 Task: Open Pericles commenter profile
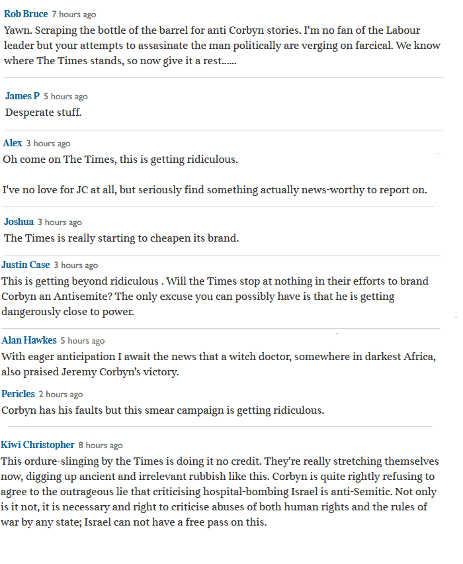[x=18, y=394]
